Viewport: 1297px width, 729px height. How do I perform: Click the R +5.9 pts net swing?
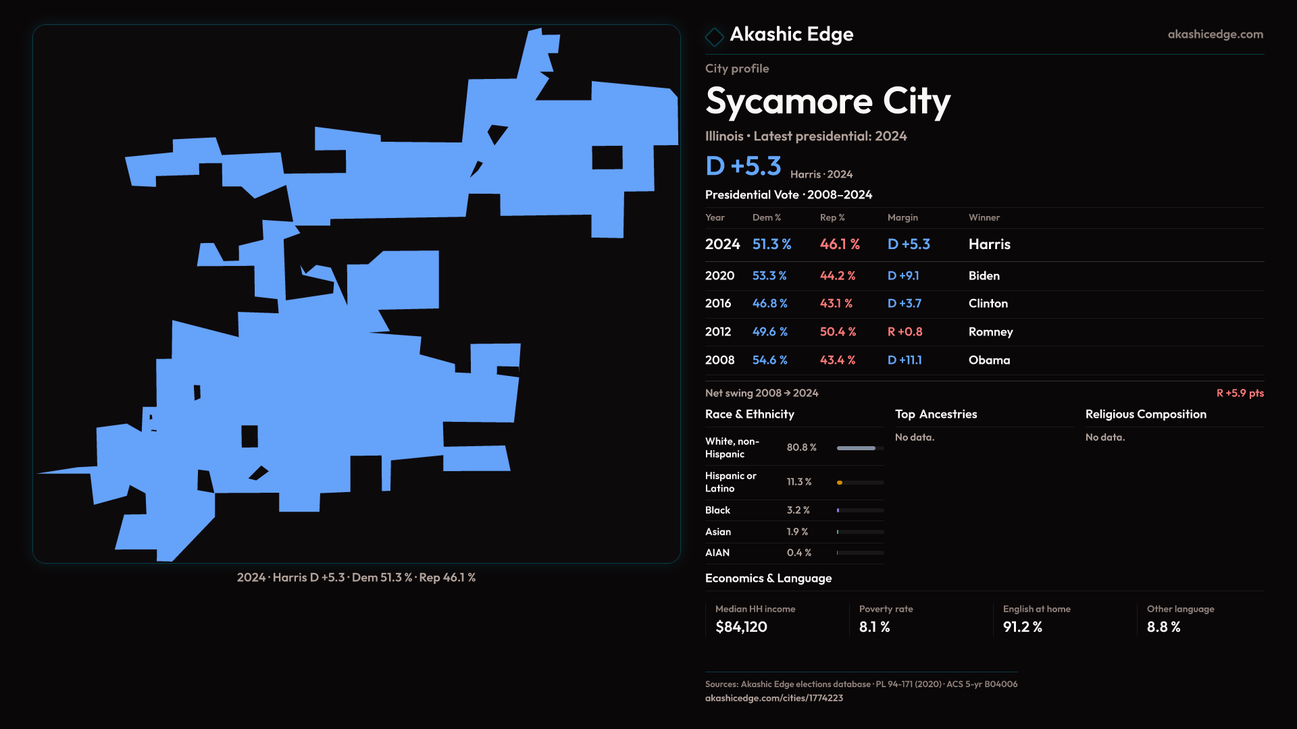pyautogui.click(x=1240, y=393)
